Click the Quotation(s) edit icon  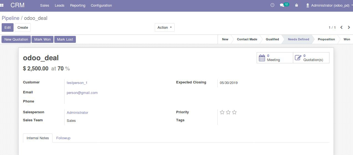(x=298, y=58)
